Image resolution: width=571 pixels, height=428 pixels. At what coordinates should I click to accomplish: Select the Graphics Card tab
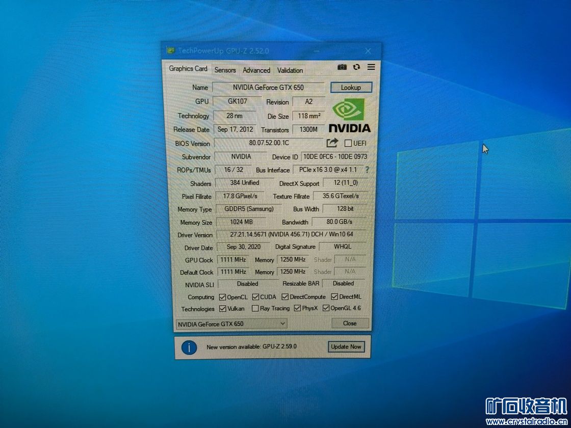tap(188, 68)
